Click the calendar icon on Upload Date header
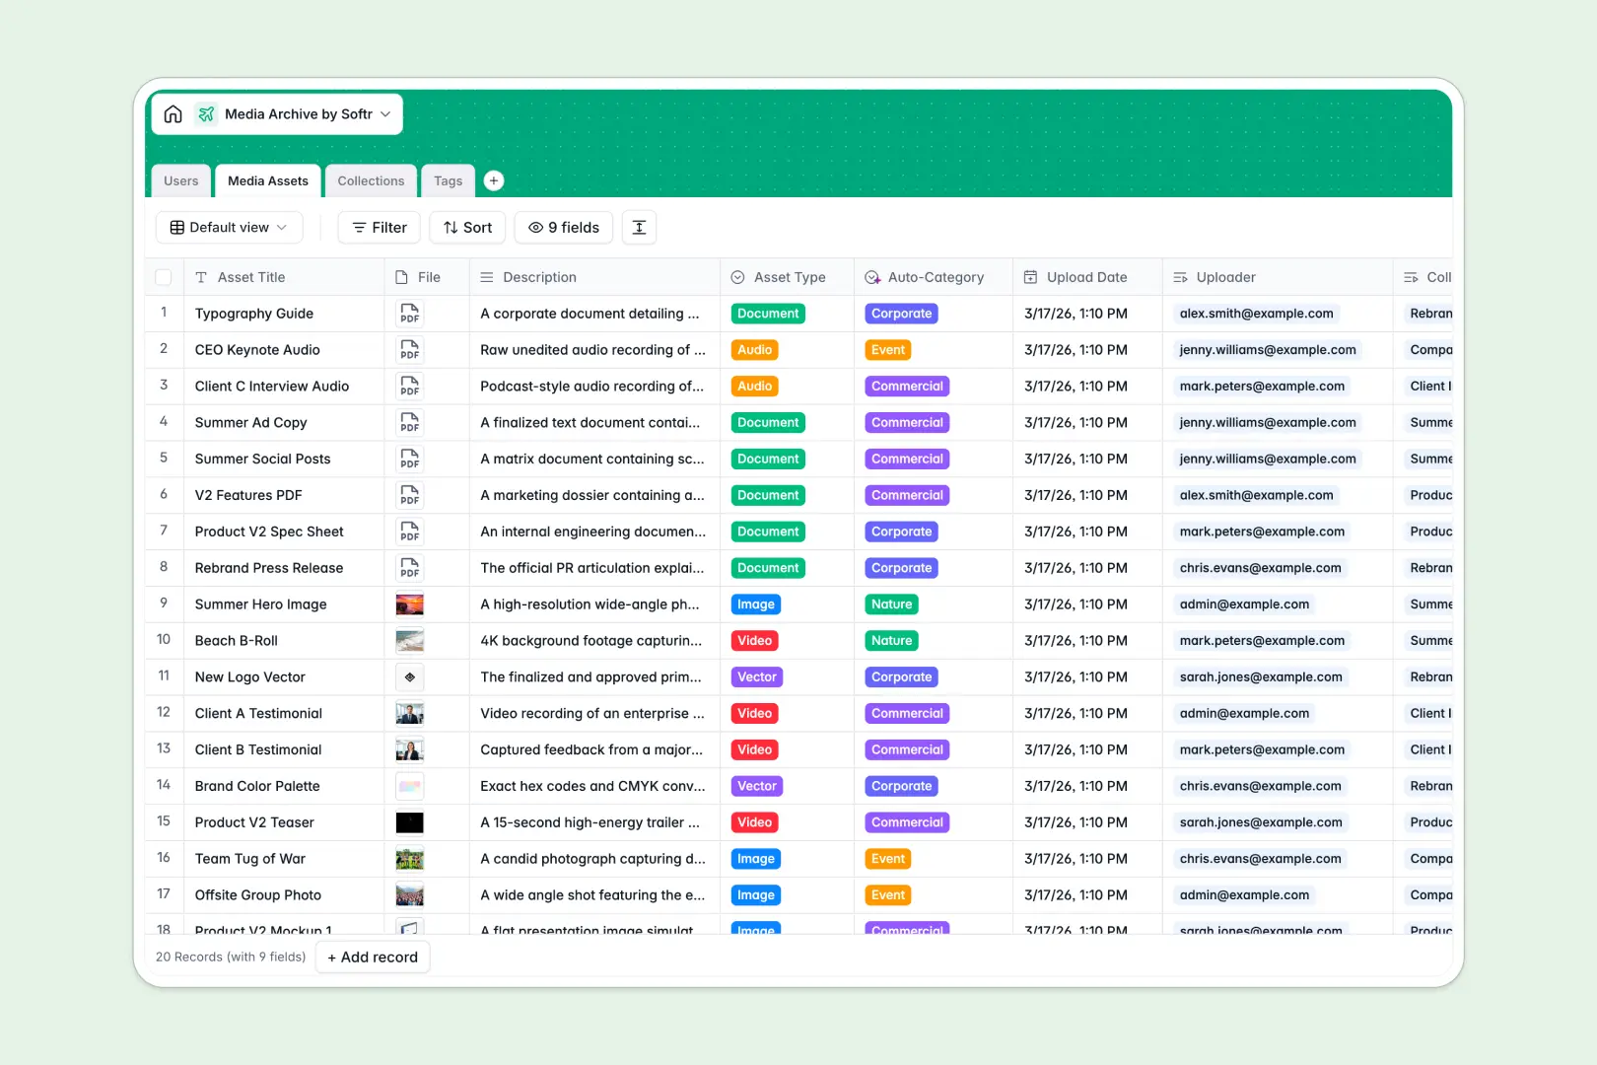Viewport: 1597px width, 1065px height. pyautogui.click(x=1031, y=277)
